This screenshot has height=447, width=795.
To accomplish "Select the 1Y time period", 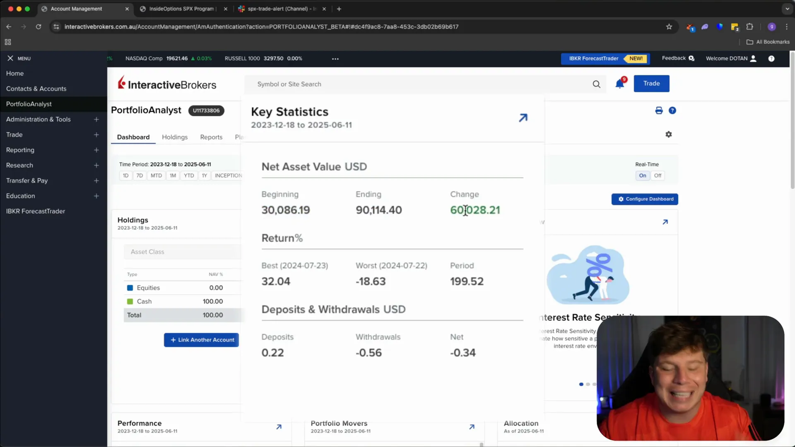I will pyautogui.click(x=205, y=175).
